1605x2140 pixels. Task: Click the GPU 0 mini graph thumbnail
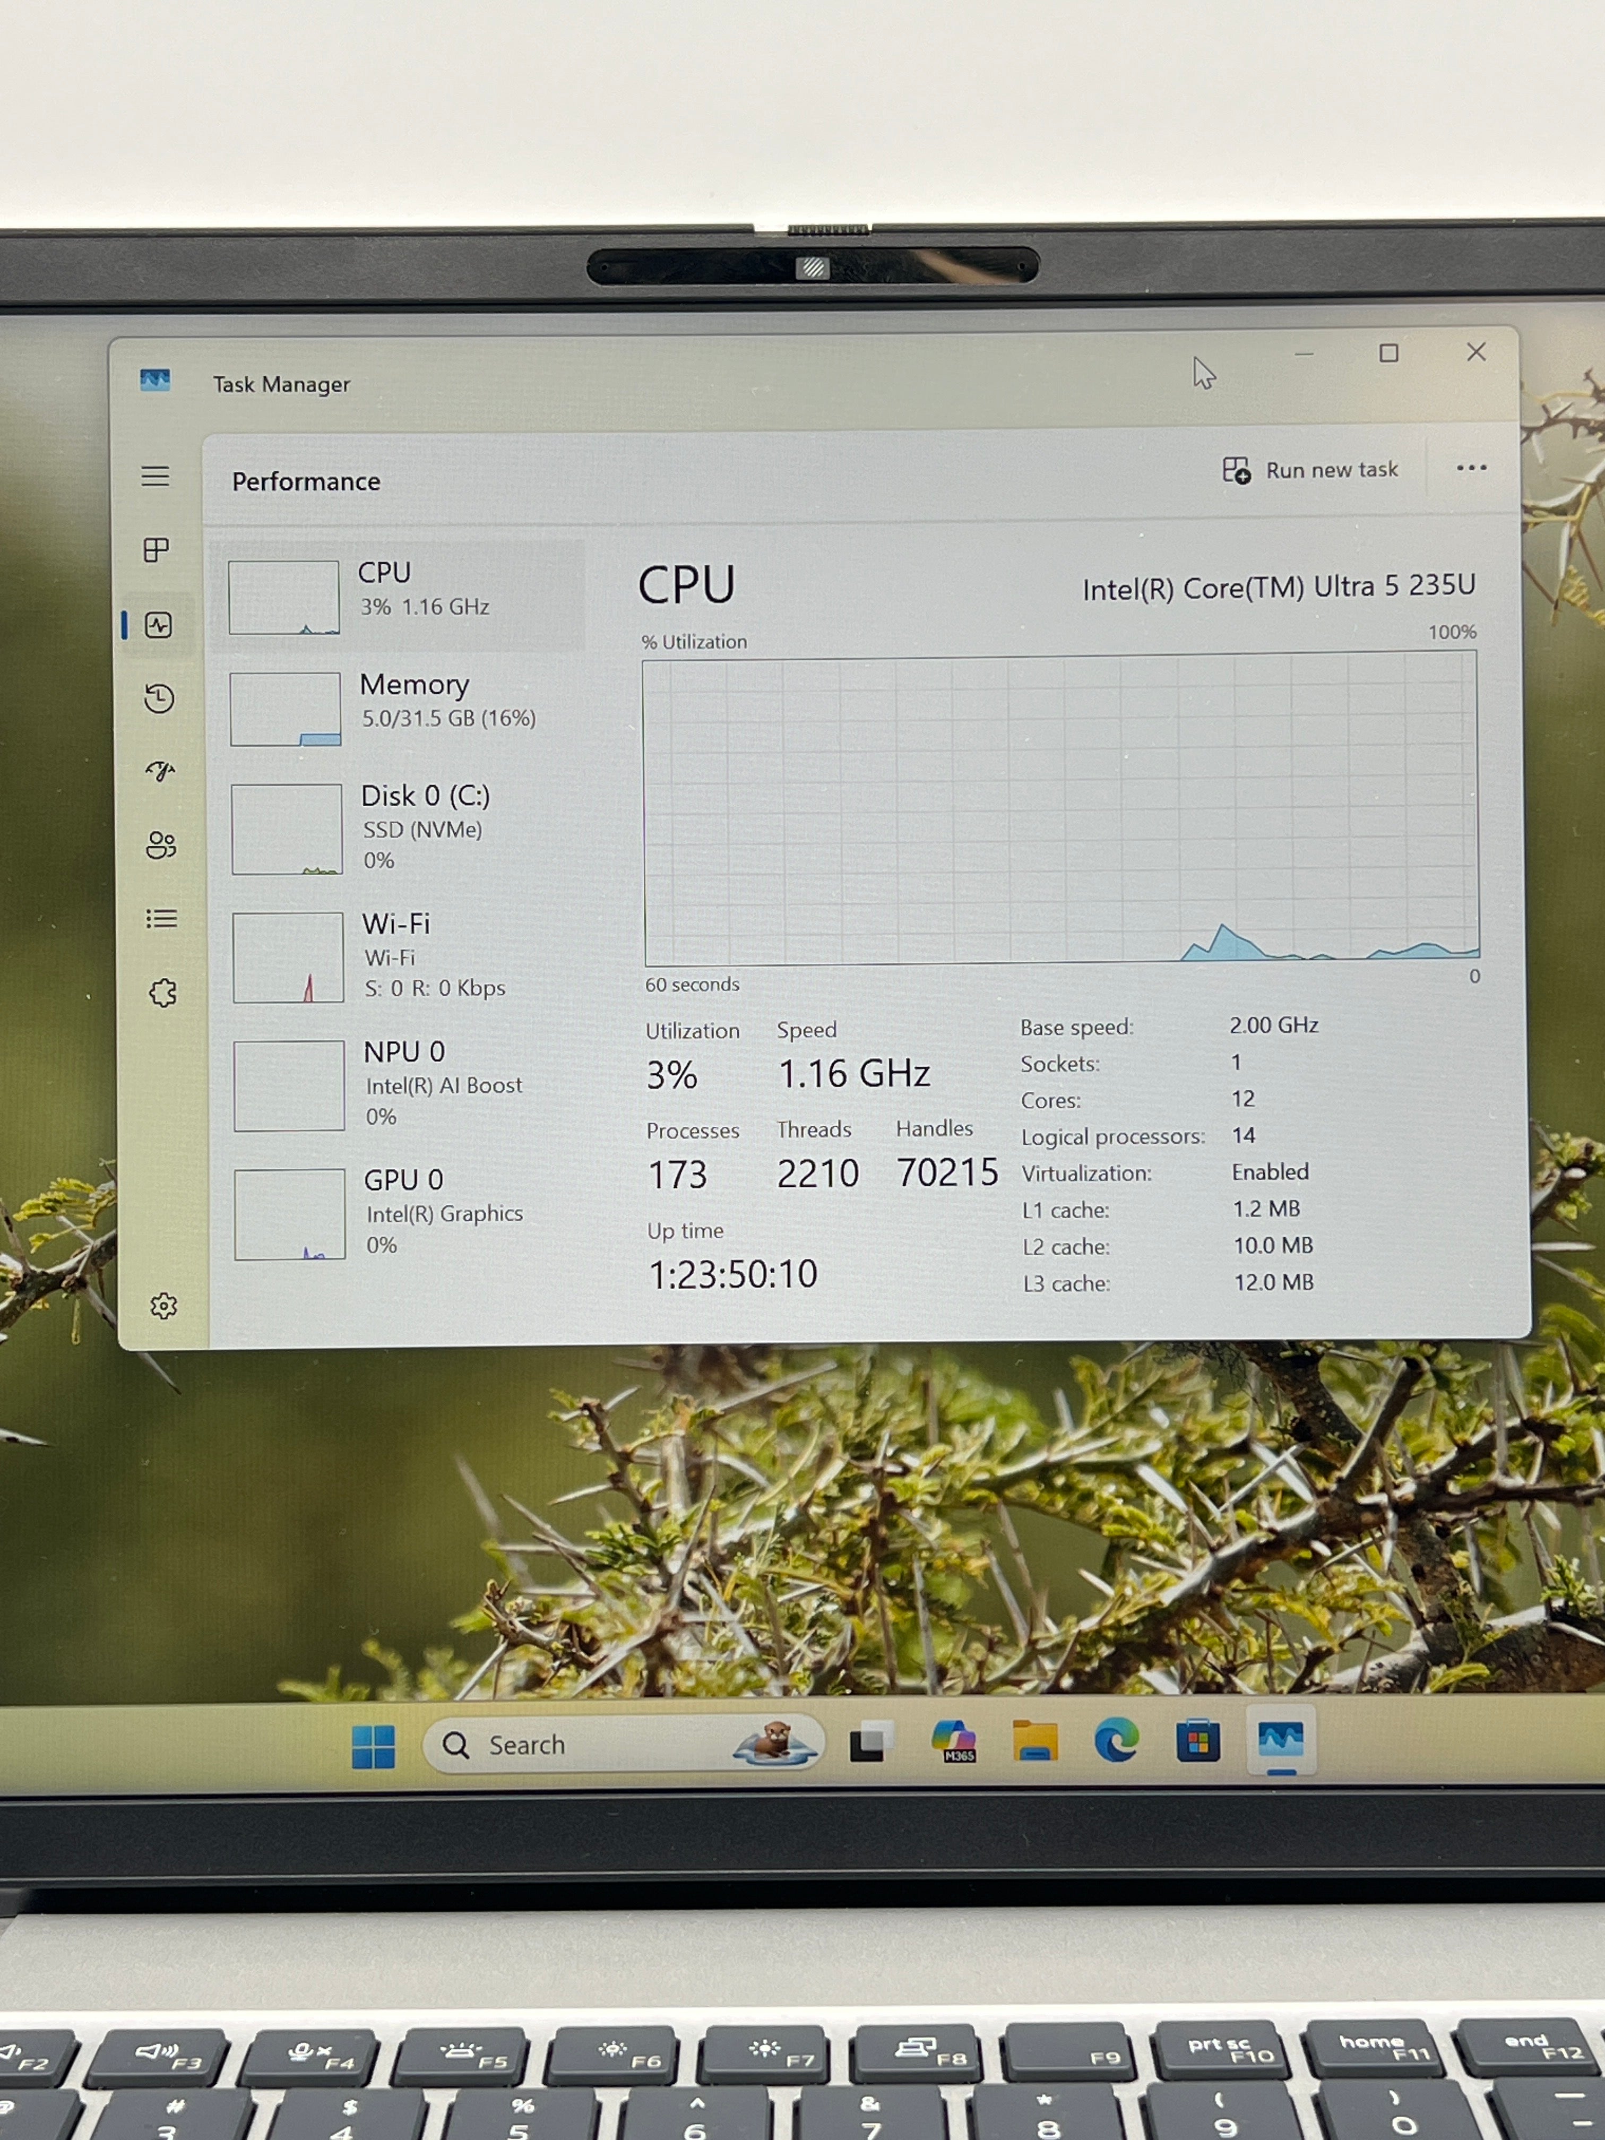click(x=290, y=1214)
